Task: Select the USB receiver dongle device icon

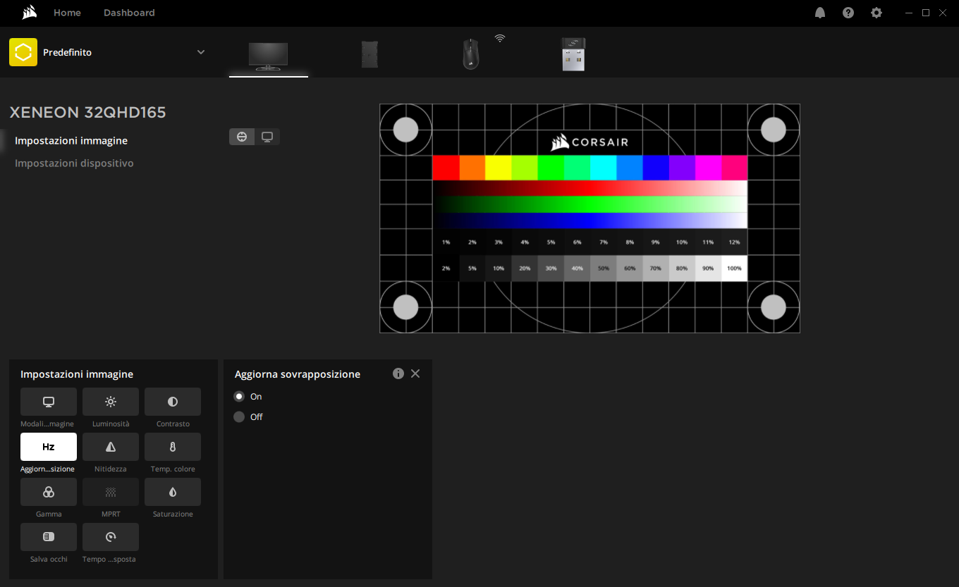Action: coord(573,54)
